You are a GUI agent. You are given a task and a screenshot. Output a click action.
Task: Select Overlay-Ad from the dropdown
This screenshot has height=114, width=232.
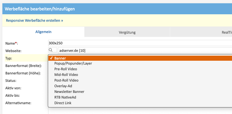140,86
